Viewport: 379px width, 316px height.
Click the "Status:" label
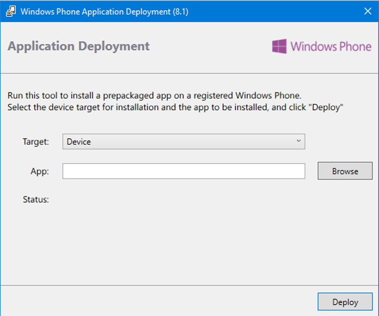pyautogui.click(x=36, y=200)
